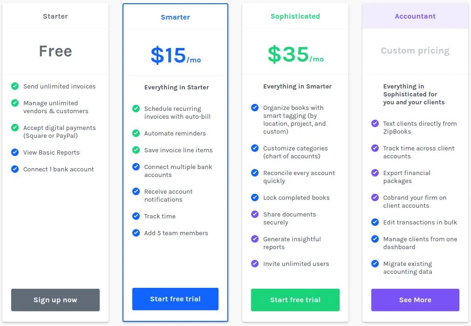This screenshot has height=326, width=471.
Task: Click the blue checkmark next to Edit transactions in bulk
Action: 375,222
